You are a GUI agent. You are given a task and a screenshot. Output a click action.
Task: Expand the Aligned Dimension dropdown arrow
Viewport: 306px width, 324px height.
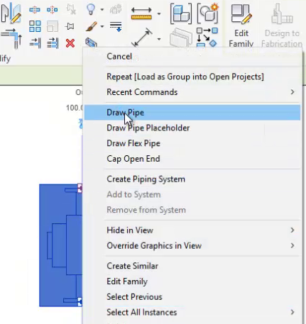tap(159, 39)
